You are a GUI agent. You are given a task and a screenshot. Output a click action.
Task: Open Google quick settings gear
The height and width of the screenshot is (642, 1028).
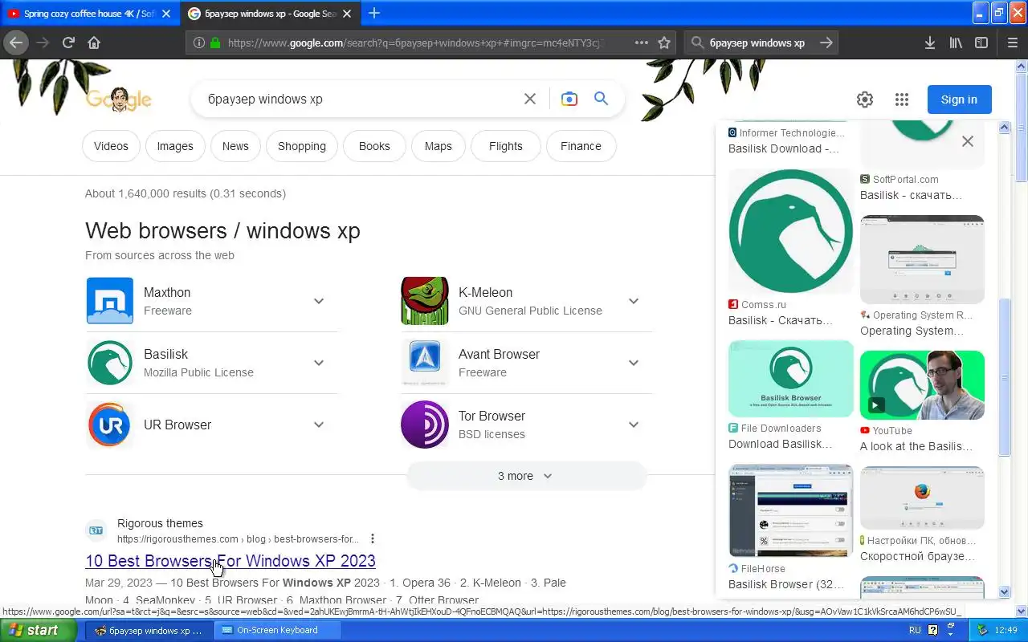click(x=865, y=100)
